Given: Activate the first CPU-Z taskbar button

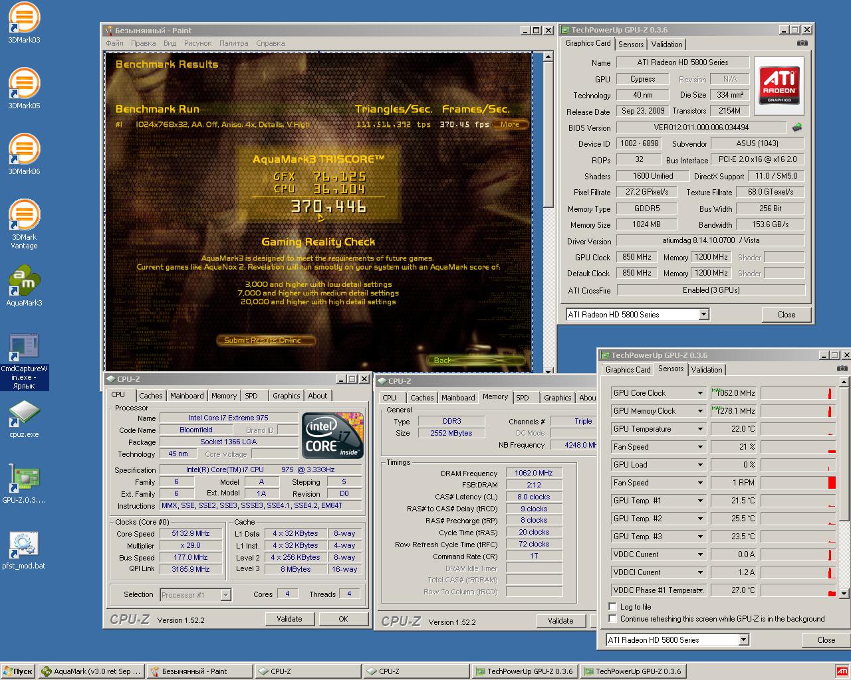Looking at the screenshot, I should coord(308,671).
